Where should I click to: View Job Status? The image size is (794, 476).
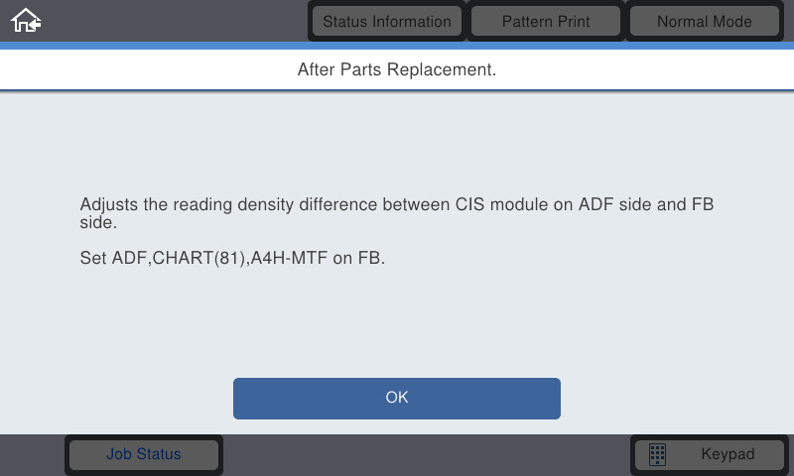pyautogui.click(x=144, y=454)
